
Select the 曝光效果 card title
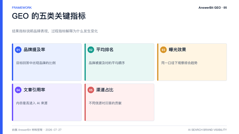coord(177,50)
